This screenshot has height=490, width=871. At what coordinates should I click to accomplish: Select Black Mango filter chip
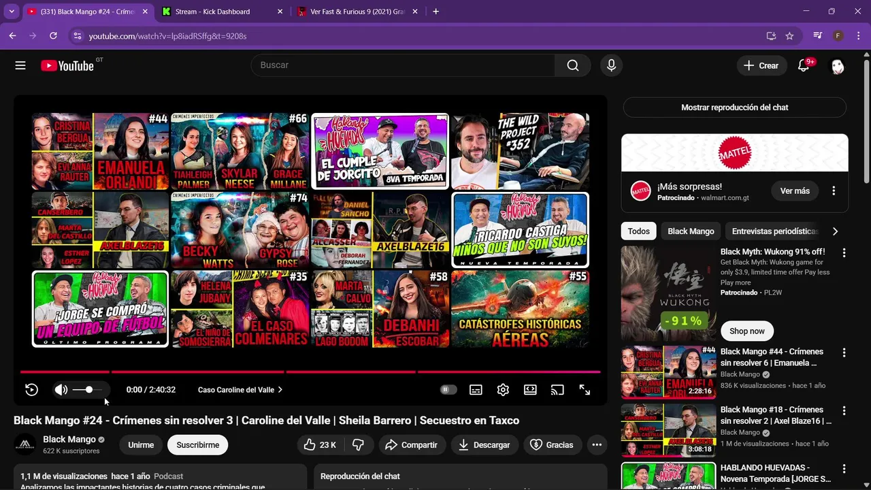click(691, 231)
